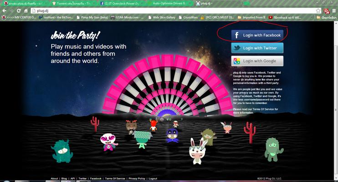Open the MY CENTER bookmark
Image resolution: width=338 pixels, height=182 pixels.
pos(19,17)
